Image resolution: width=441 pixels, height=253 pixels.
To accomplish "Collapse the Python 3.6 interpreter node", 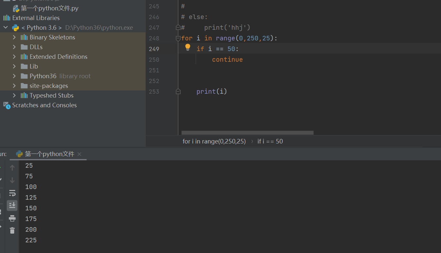I will pos(5,27).
